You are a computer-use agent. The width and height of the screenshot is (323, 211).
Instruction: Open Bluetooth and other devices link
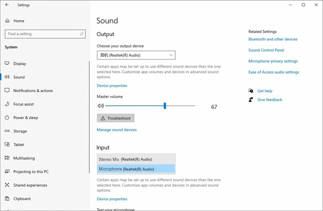pos(273,39)
